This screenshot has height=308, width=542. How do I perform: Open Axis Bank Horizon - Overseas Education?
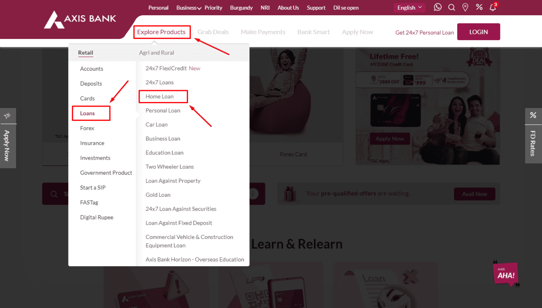pos(195,259)
